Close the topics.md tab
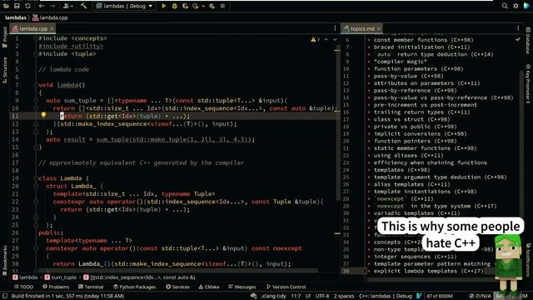 (379, 28)
